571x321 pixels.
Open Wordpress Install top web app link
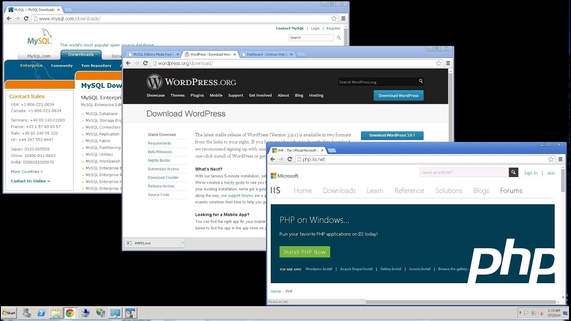pyautogui.click(x=319, y=269)
